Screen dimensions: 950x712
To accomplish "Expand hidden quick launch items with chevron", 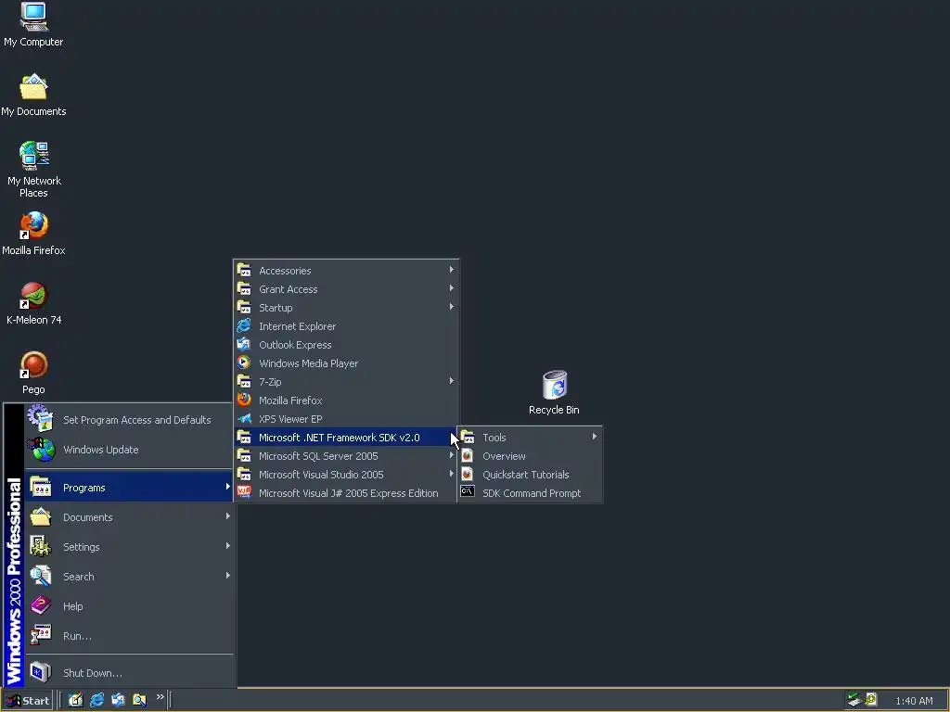I will click(x=160, y=697).
